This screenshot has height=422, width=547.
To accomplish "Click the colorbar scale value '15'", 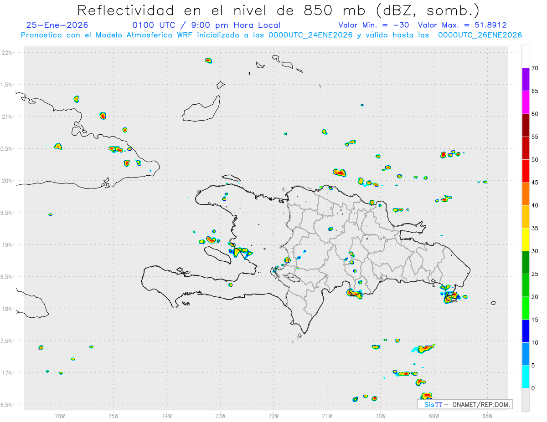I will coord(535,320).
